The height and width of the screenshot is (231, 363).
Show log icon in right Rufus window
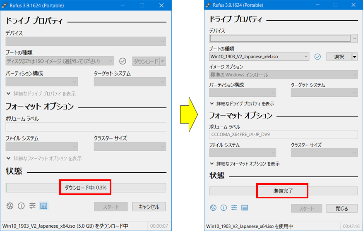point(245,207)
